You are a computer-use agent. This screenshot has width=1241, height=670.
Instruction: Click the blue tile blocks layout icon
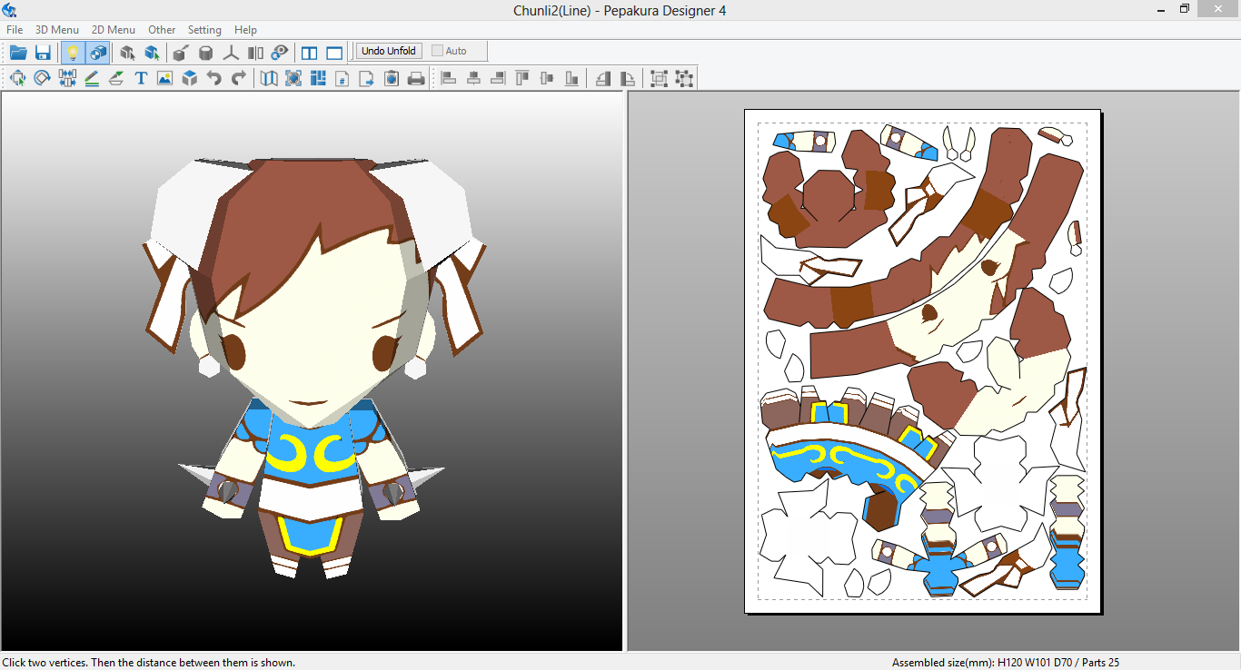click(318, 78)
